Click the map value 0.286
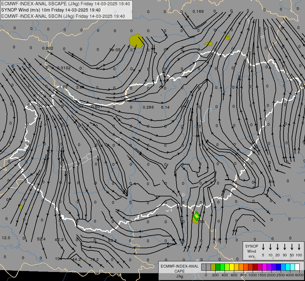Image resolution: width=305 pixels, height=281 pixels. [148, 107]
